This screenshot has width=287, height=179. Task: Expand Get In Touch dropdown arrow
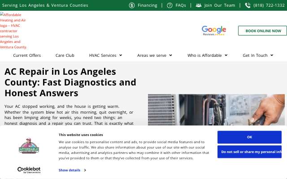click(272, 55)
